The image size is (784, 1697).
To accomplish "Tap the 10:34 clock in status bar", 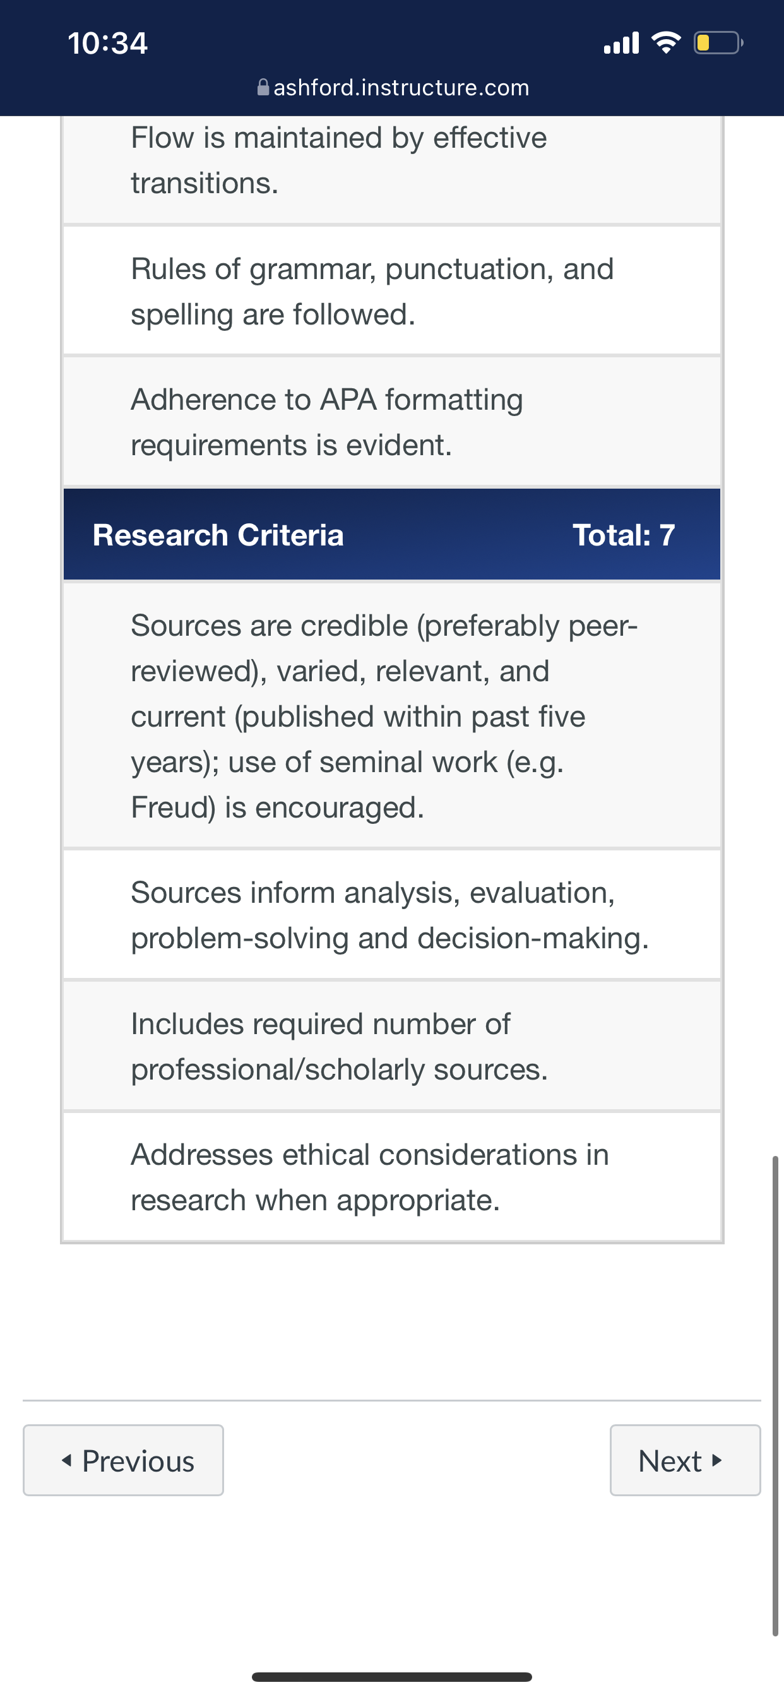I will 107,43.
